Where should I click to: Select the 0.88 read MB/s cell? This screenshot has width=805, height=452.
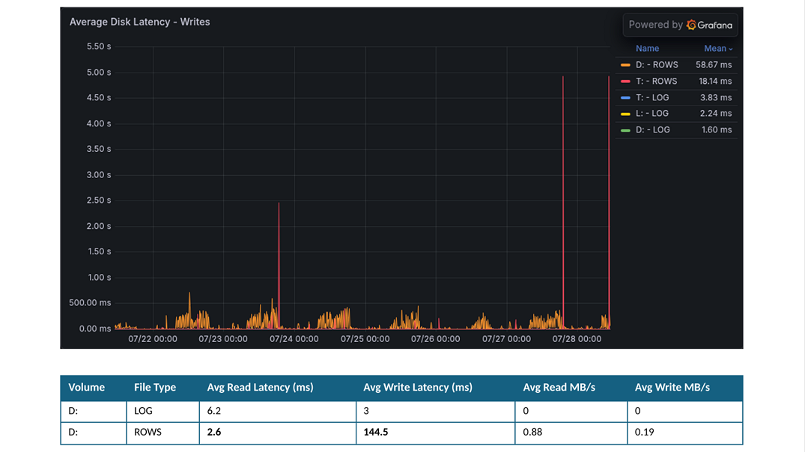tap(571, 433)
